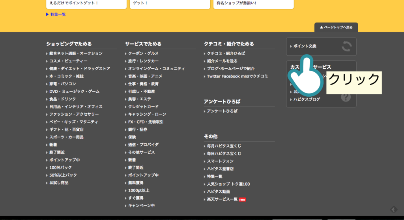Open 毎日ハピタス宝くじ link
This screenshot has width=404, height=220.
pos(224,154)
